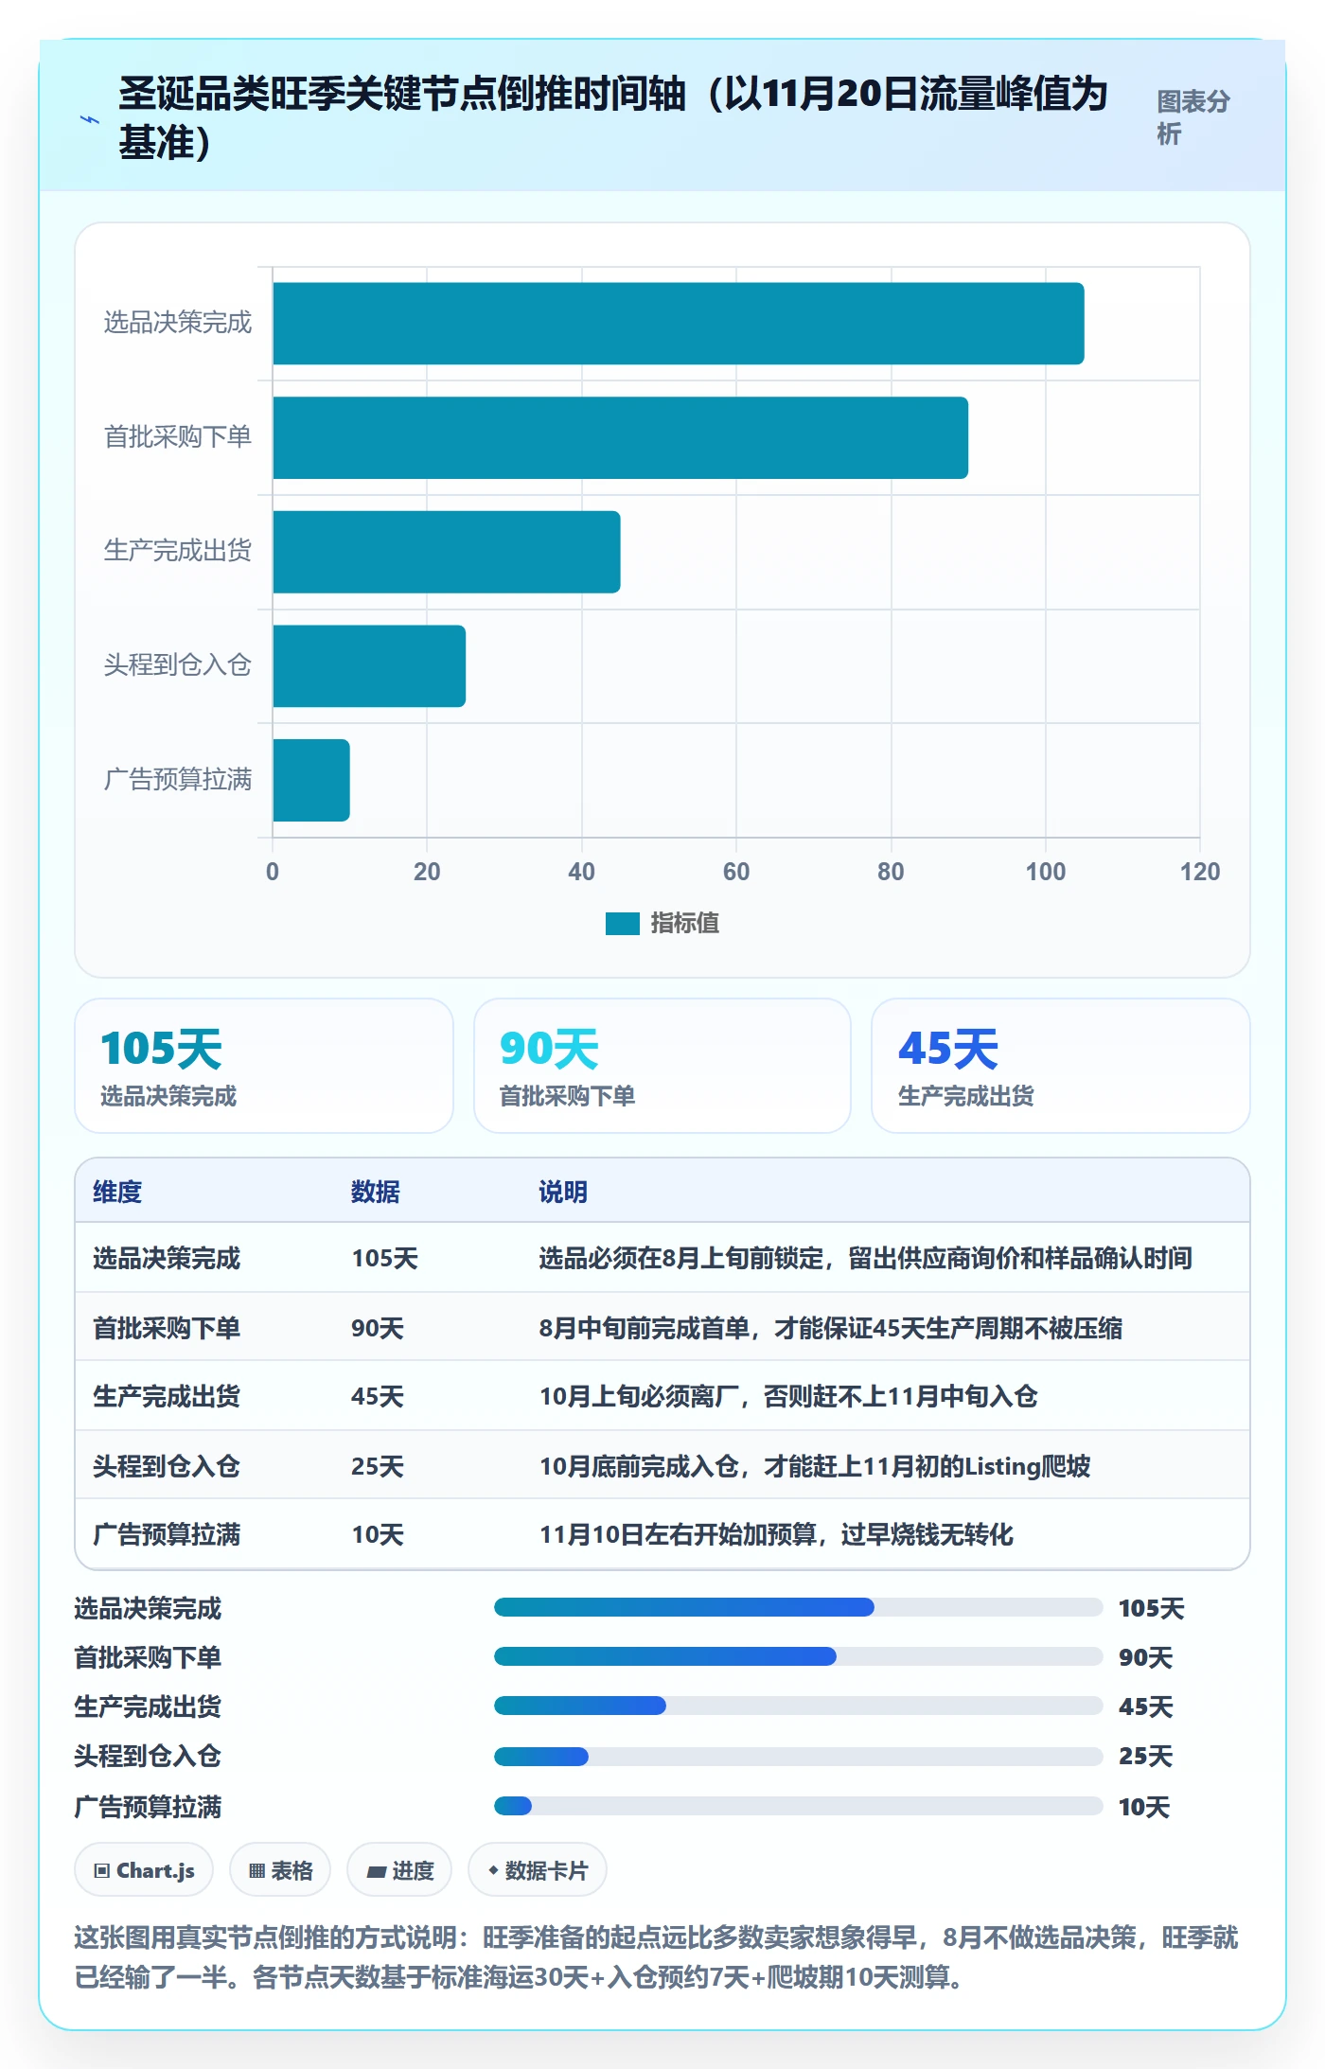
Task: Click the 100 tick on x-axis
Action: point(1046,872)
